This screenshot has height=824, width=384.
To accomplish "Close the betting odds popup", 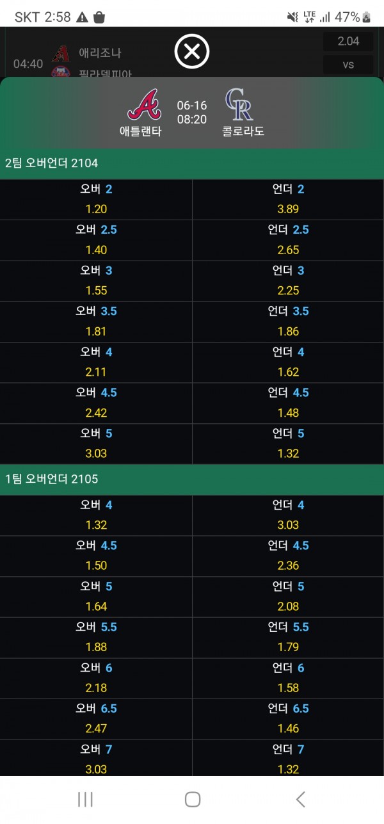I will (192, 51).
